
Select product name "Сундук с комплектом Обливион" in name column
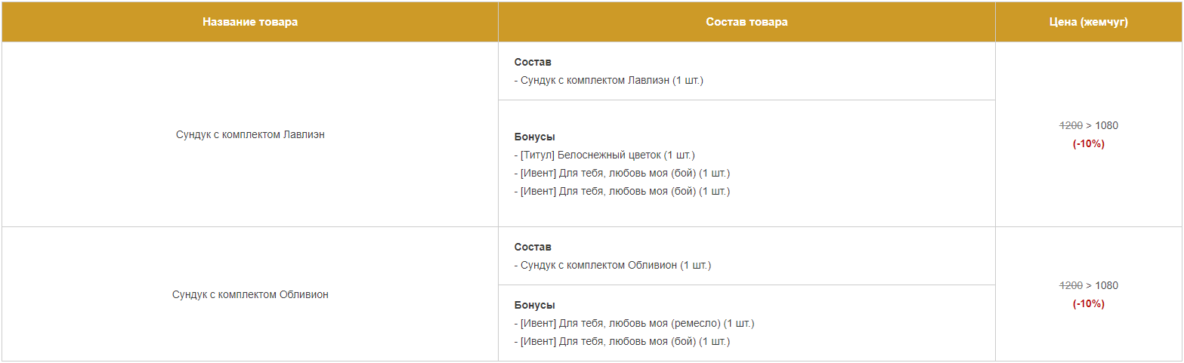tap(250, 294)
